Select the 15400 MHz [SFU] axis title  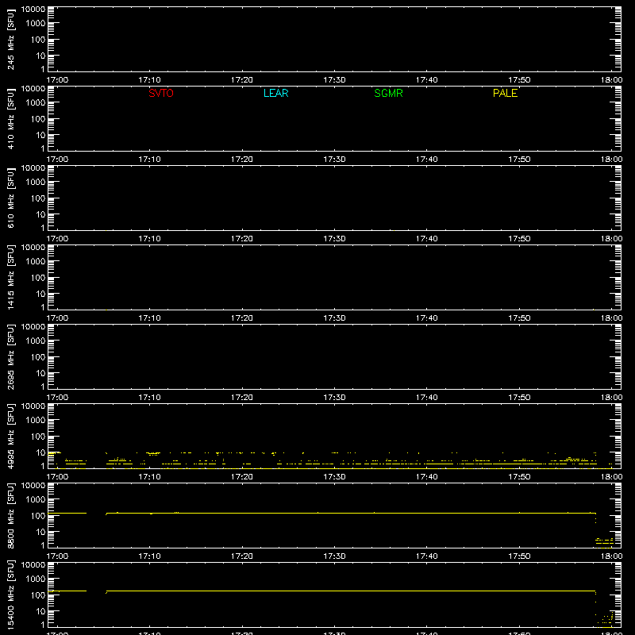coord(11,595)
